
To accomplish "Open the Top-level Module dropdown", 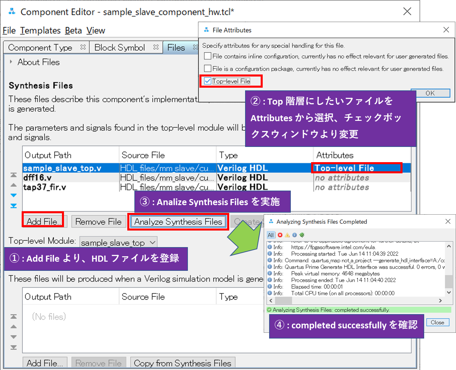I will 151,242.
